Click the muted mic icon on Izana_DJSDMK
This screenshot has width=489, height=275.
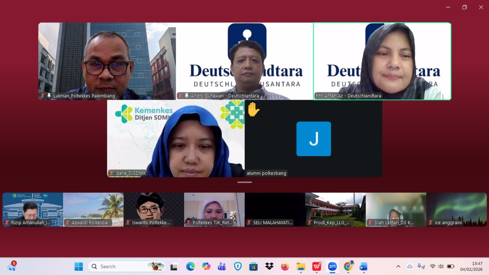112,173
